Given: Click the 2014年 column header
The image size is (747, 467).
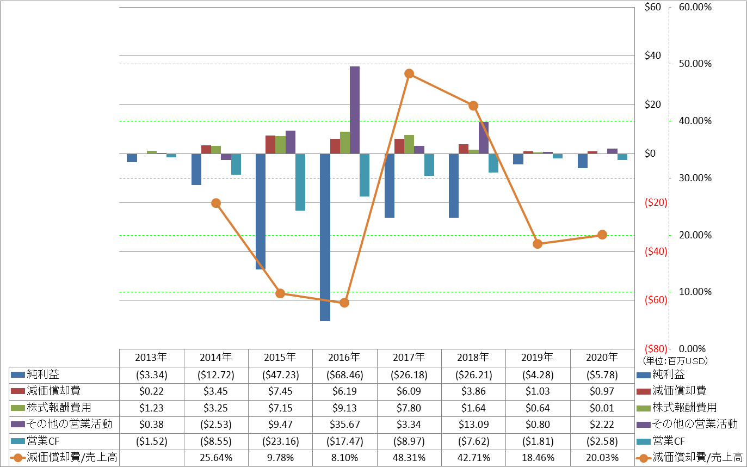Looking at the screenshot, I should point(216,358).
